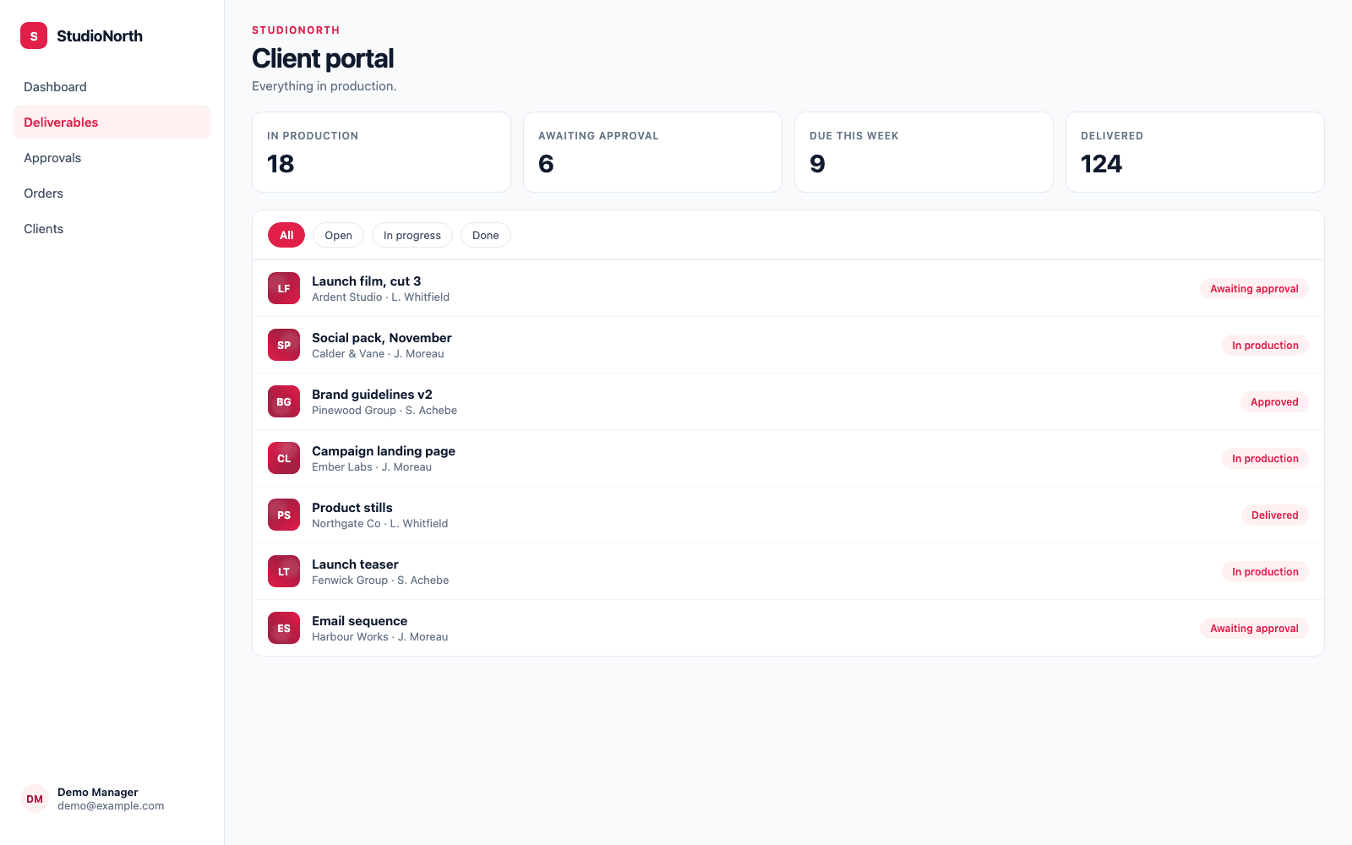1352x845 pixels.
Task: Click In production badge on Campaign landing page
Action: [x=1265, y=458]
